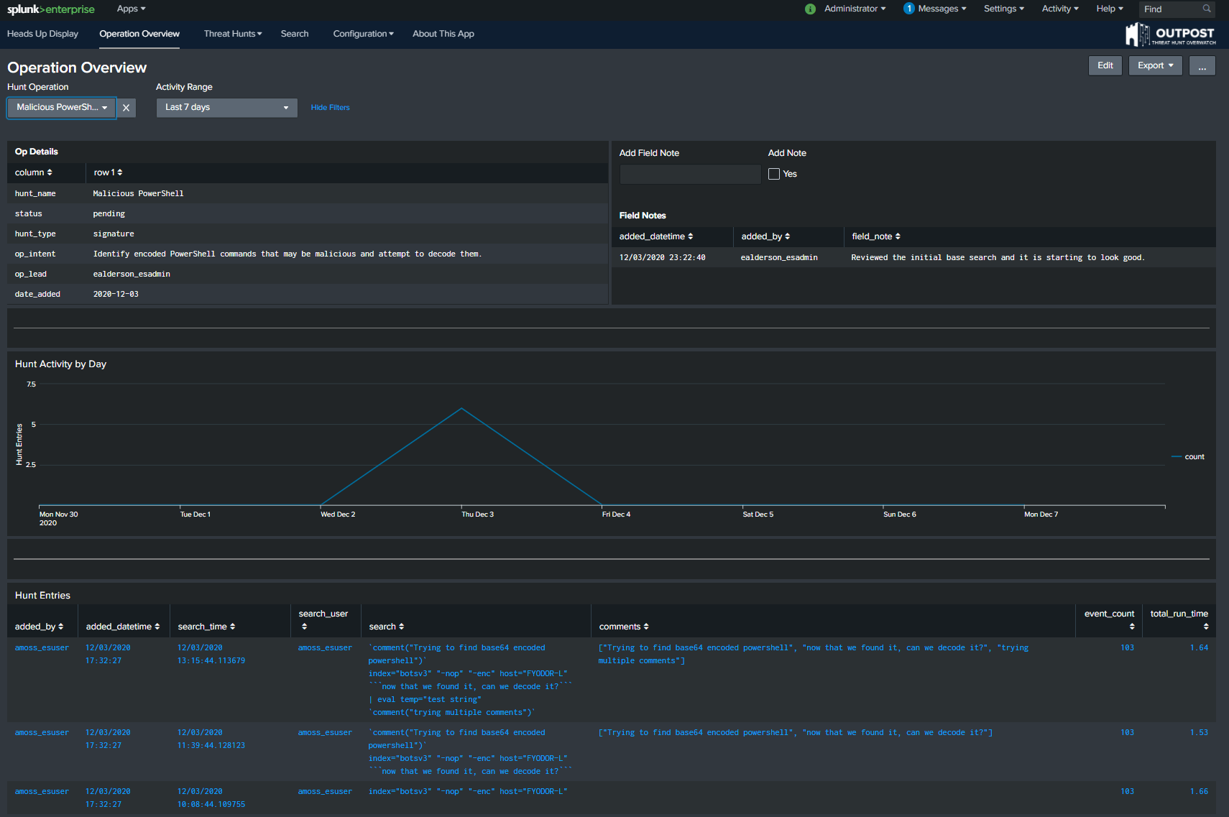The image size is (1229, 817).
Task: Click the Edit dashboard button
Action: click(1105, 66)
